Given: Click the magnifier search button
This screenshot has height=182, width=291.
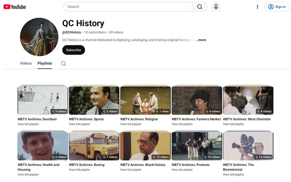Looking at the screenshot, I should (x=200, y=7).
